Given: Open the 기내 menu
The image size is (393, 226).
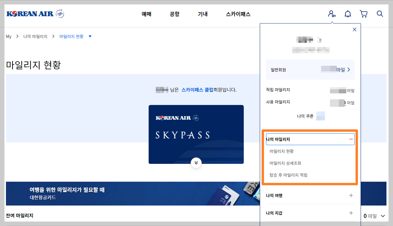Looking at the screenshot, I should (x=203, y=14).
